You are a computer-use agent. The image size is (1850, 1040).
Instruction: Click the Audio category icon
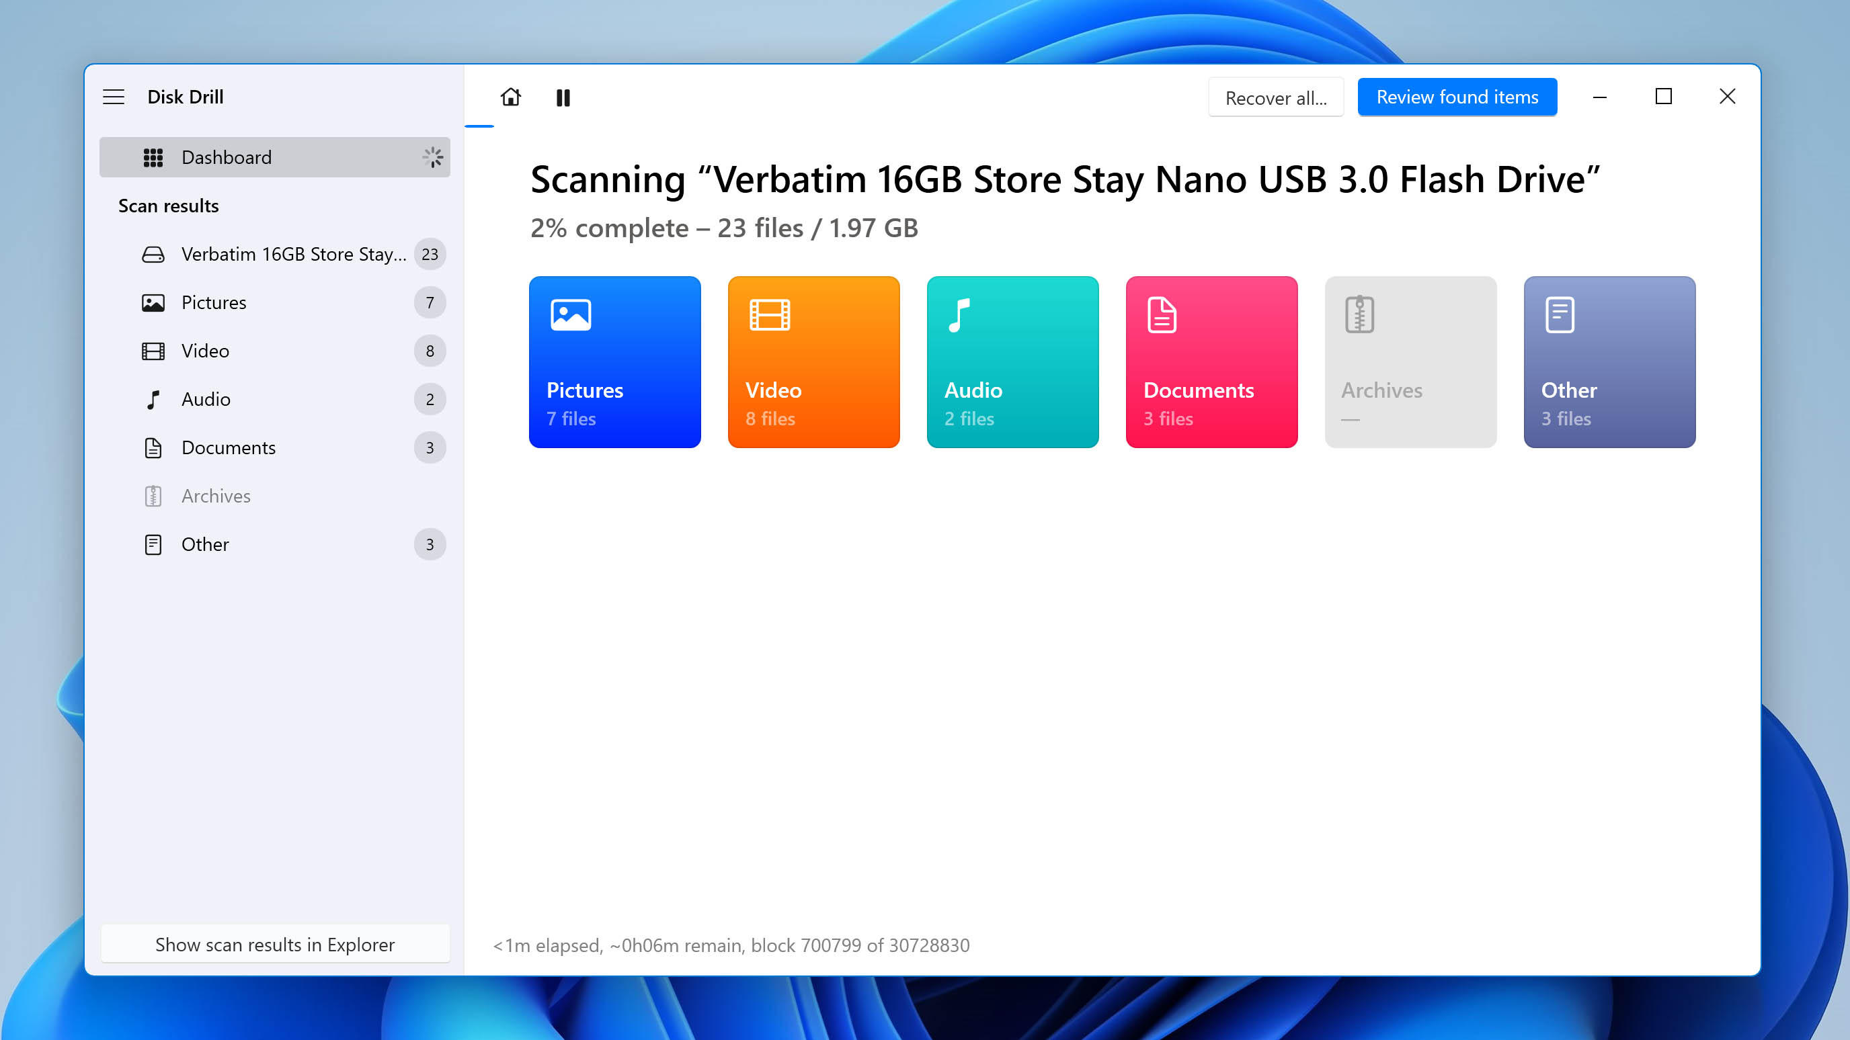(x=959, y=315)
